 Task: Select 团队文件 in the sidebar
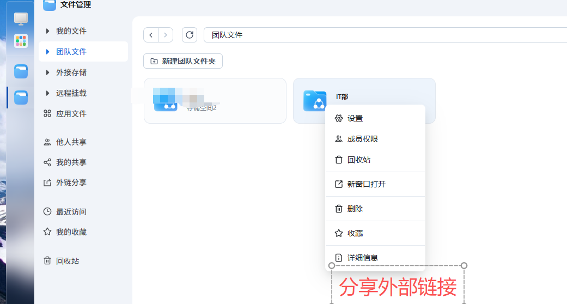coord(71,52)
